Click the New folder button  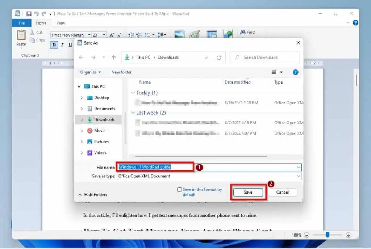(x=121, y=72)
